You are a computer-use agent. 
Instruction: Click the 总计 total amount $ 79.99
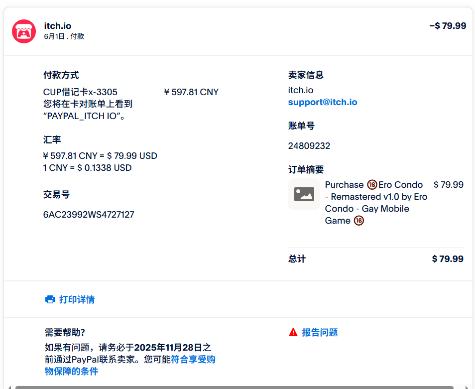click(448, 259)
